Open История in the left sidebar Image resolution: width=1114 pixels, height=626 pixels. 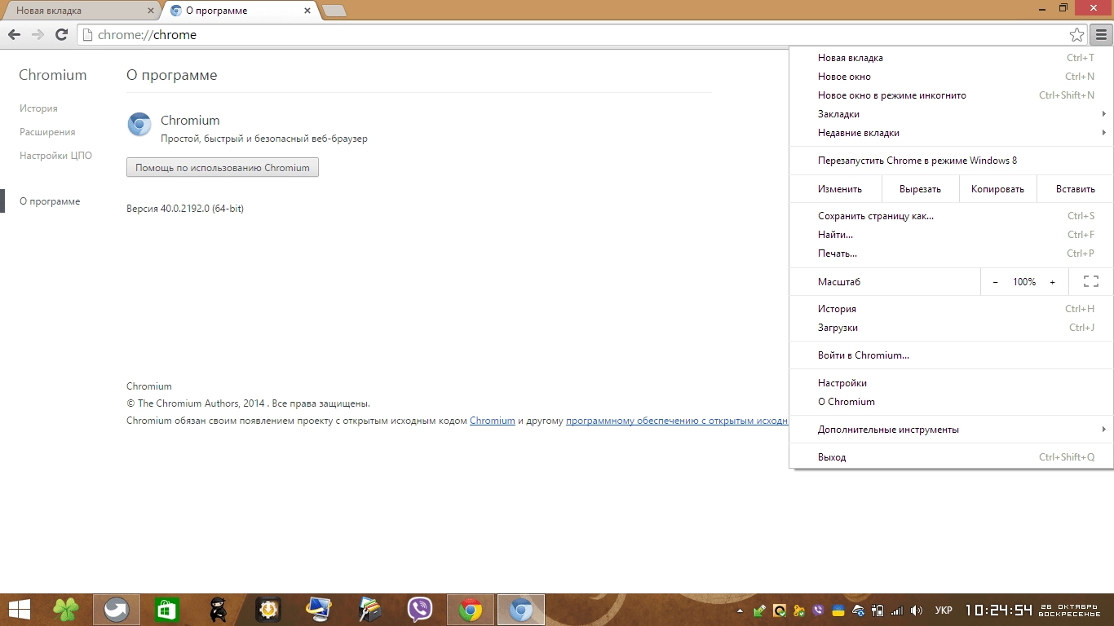[38, 108]
